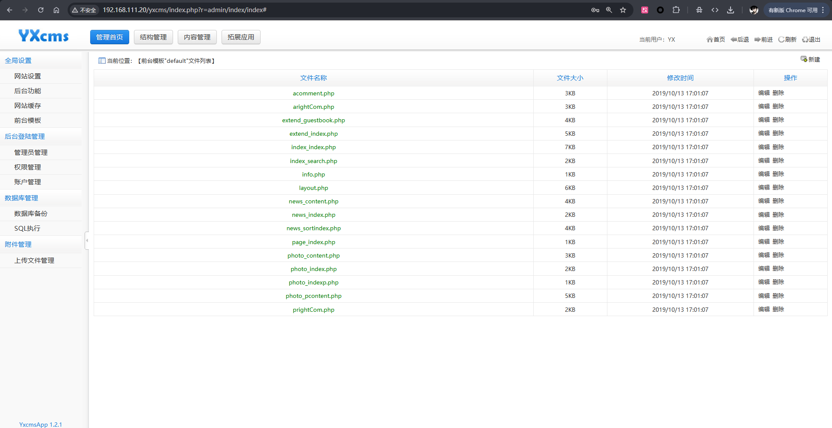Click the browser address bar URL
The width and height of the screenshot is (832, 428).
(x=185, y=10)
